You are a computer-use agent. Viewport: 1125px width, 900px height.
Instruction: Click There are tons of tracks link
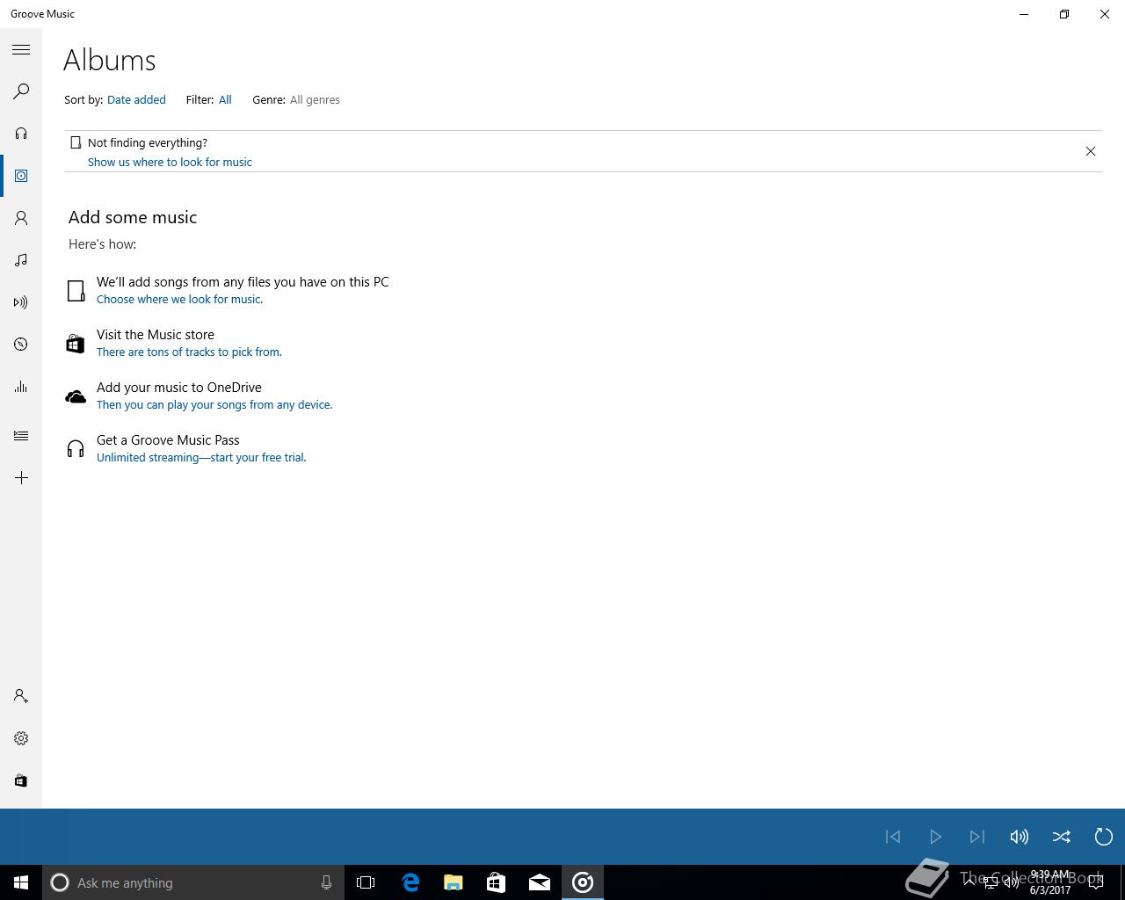coord(189,352)
